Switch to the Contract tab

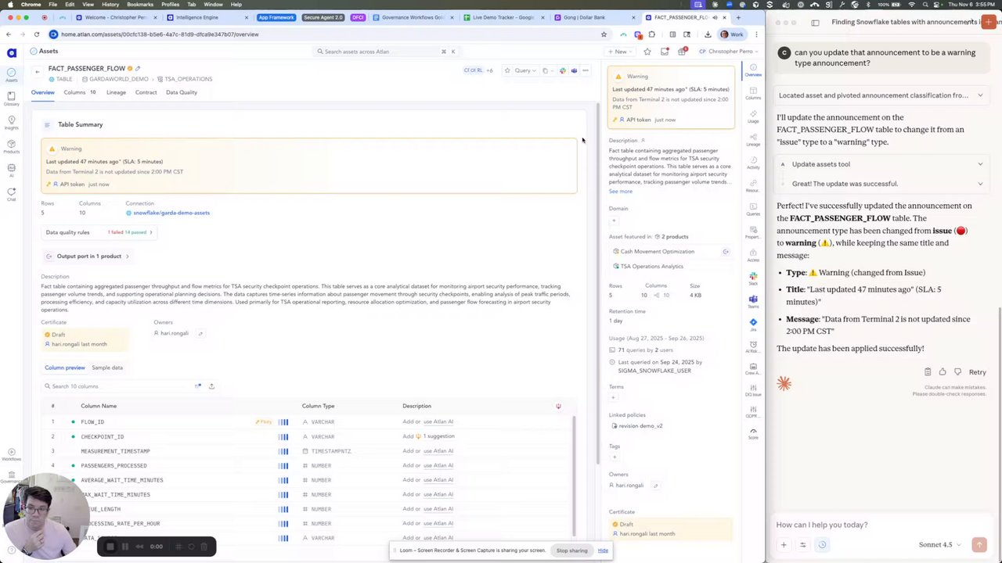[146, 92]
